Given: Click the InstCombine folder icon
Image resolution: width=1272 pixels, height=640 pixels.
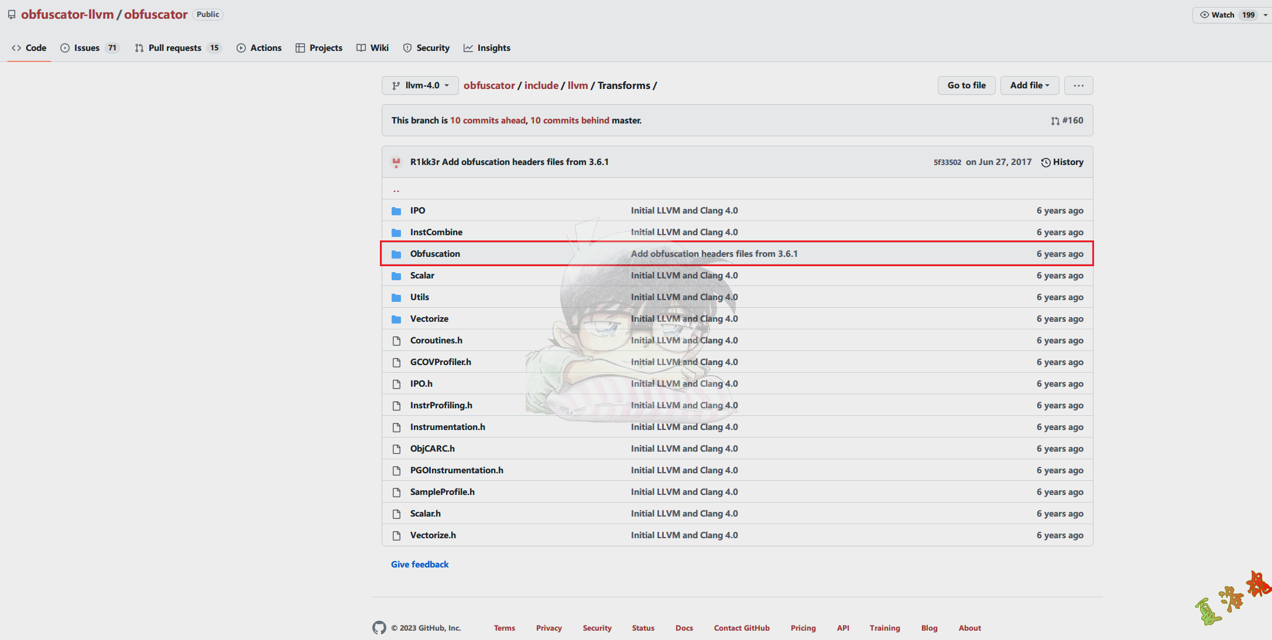Looking at the screenshot, I should (x=396, y=232).
